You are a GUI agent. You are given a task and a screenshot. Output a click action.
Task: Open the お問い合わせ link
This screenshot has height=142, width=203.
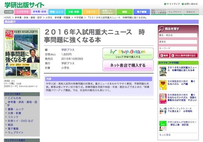pos(190,4)
